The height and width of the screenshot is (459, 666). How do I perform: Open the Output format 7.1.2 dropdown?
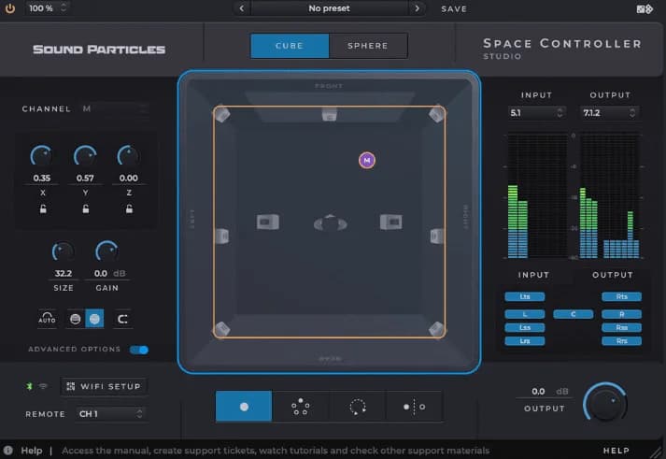[x=610, y=112]
